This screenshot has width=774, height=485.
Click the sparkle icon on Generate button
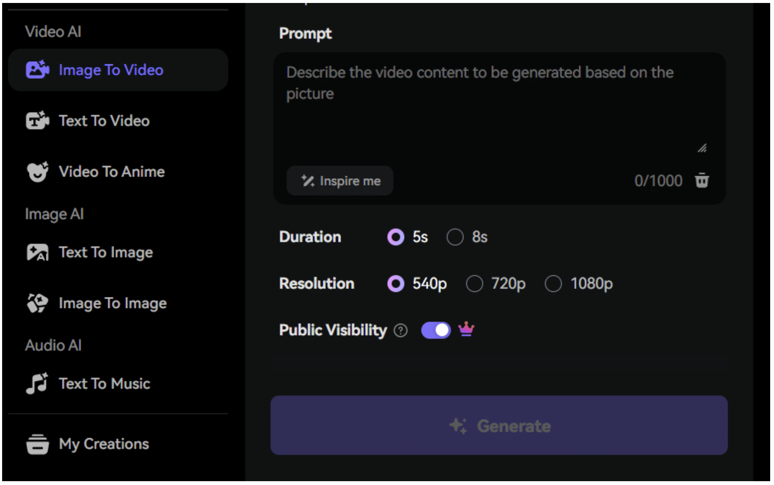[458, 425]
